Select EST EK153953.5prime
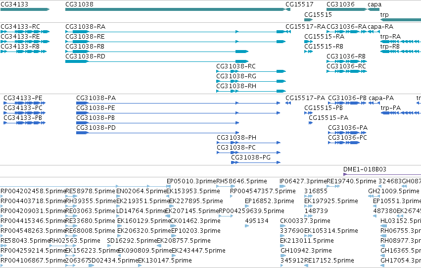Image resolution: width=421 pixels, height=268 pixels. [x=193, y=191]
